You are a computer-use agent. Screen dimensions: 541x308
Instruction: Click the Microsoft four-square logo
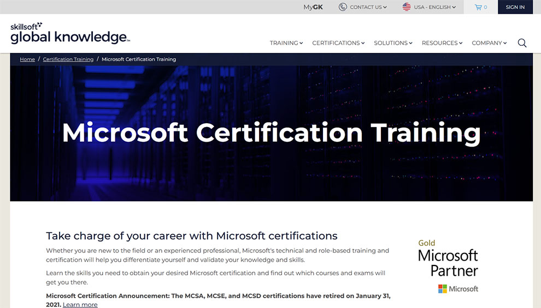click(443, 289)
